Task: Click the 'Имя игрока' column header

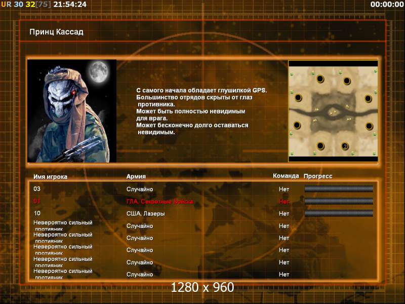Action: point(50,176)
